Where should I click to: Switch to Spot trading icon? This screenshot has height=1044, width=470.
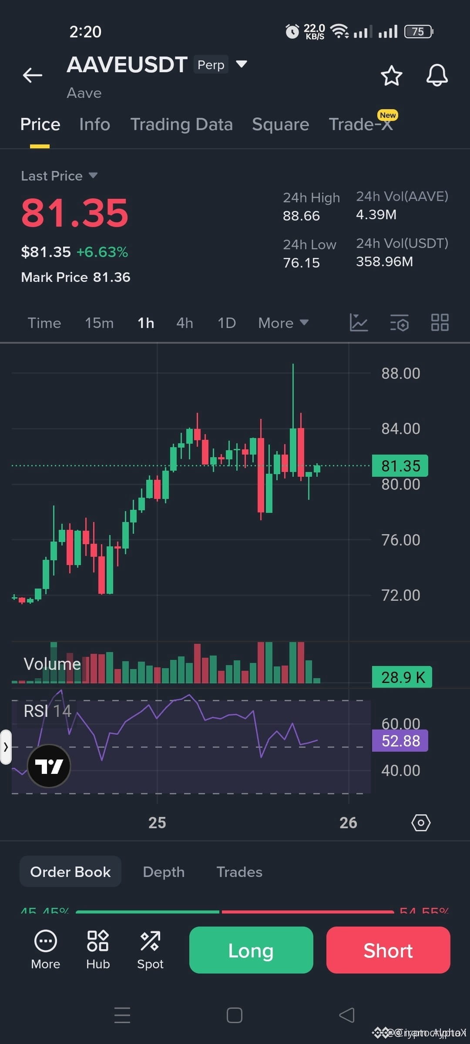[150, 950]
